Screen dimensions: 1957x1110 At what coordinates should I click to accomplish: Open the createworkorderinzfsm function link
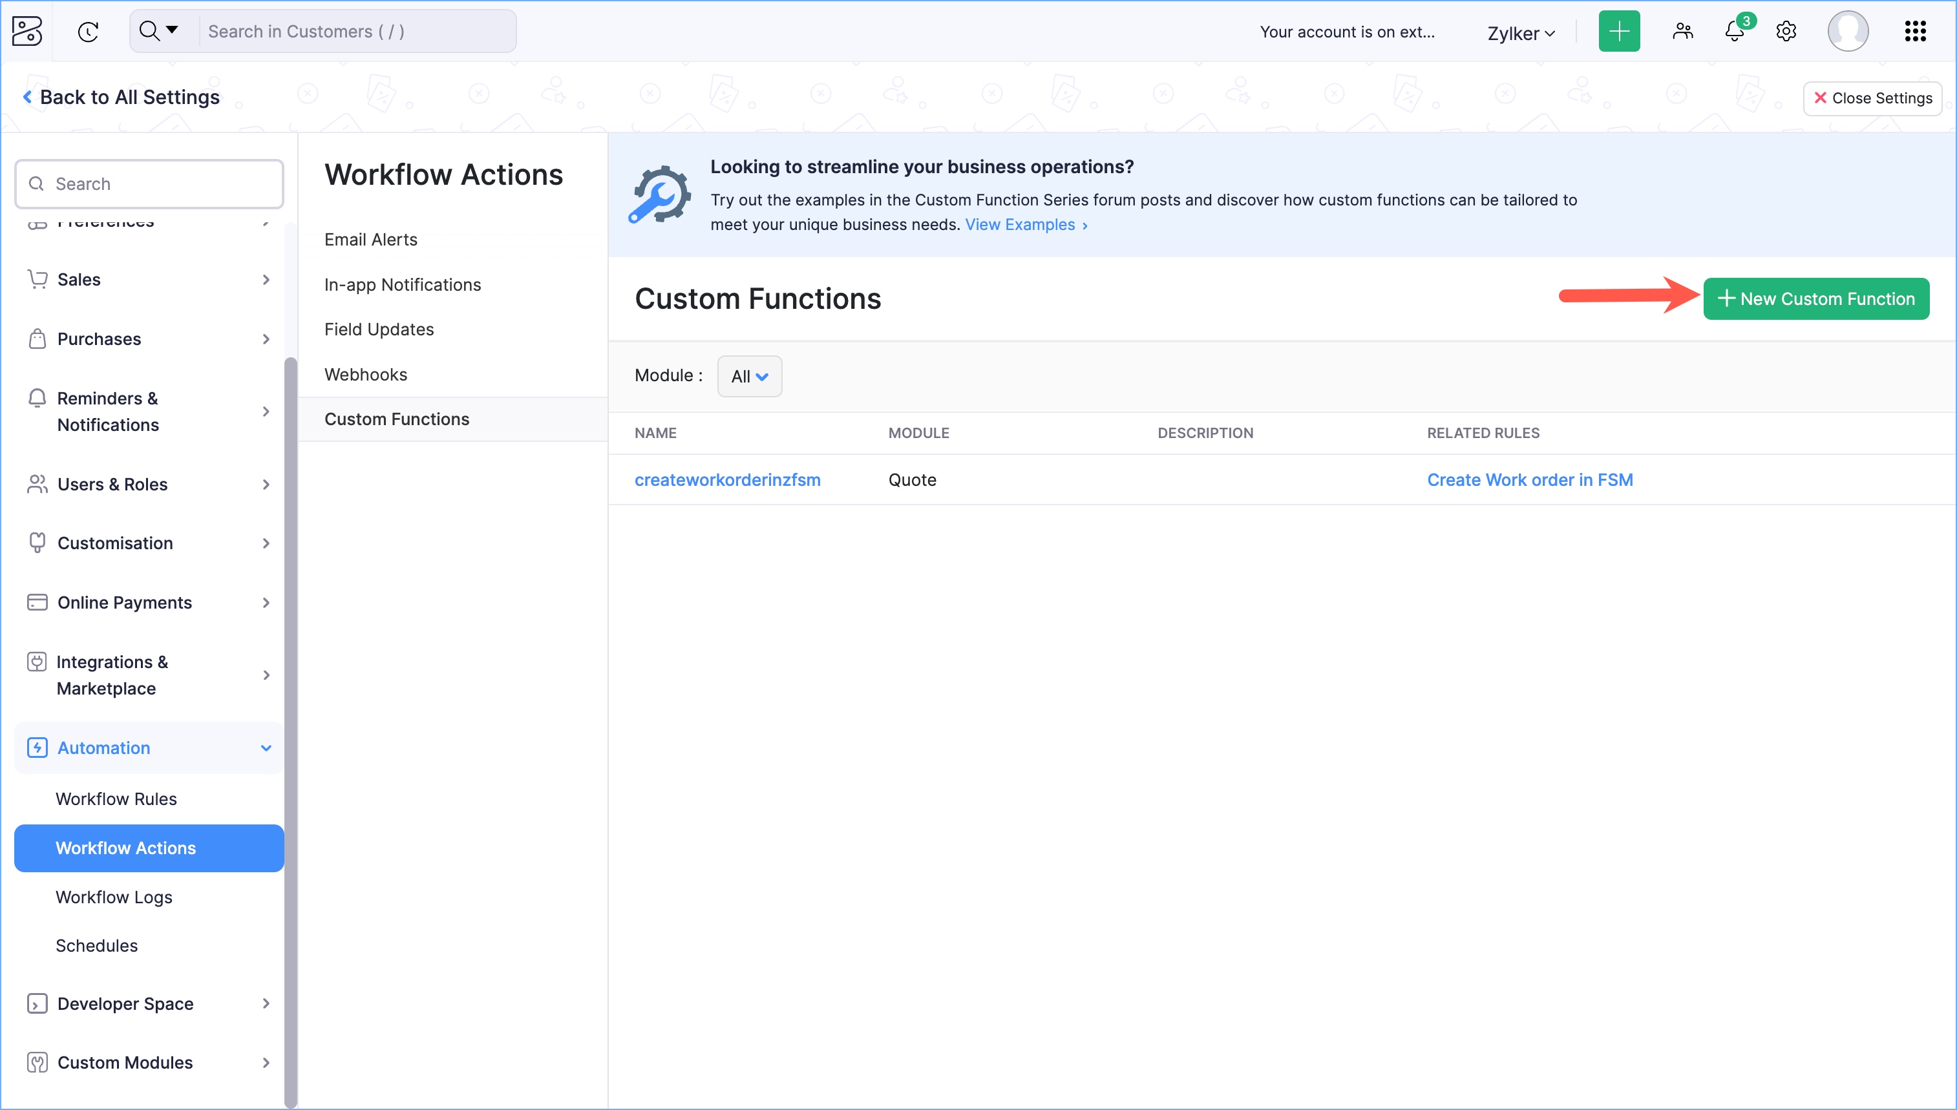tap(727, 479)
